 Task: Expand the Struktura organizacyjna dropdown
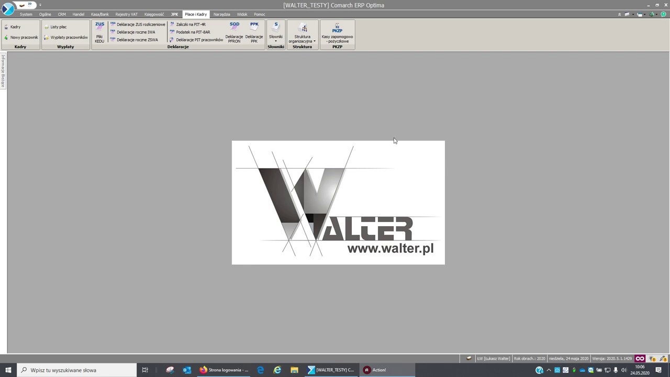coord(302,32)
